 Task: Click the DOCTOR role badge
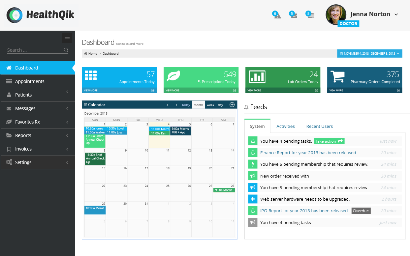[348, 24]
